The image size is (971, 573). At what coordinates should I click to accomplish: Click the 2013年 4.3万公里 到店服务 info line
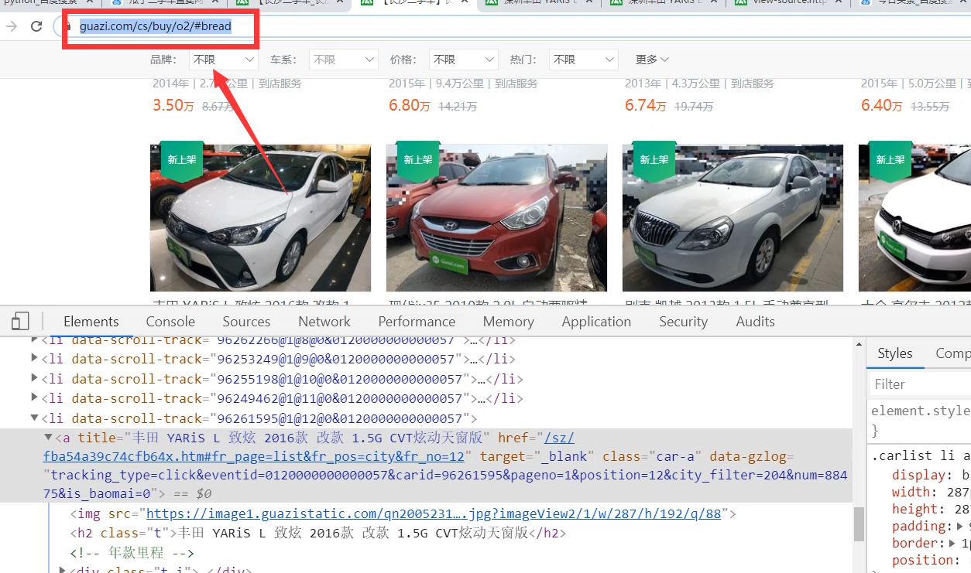coord(699,84)
